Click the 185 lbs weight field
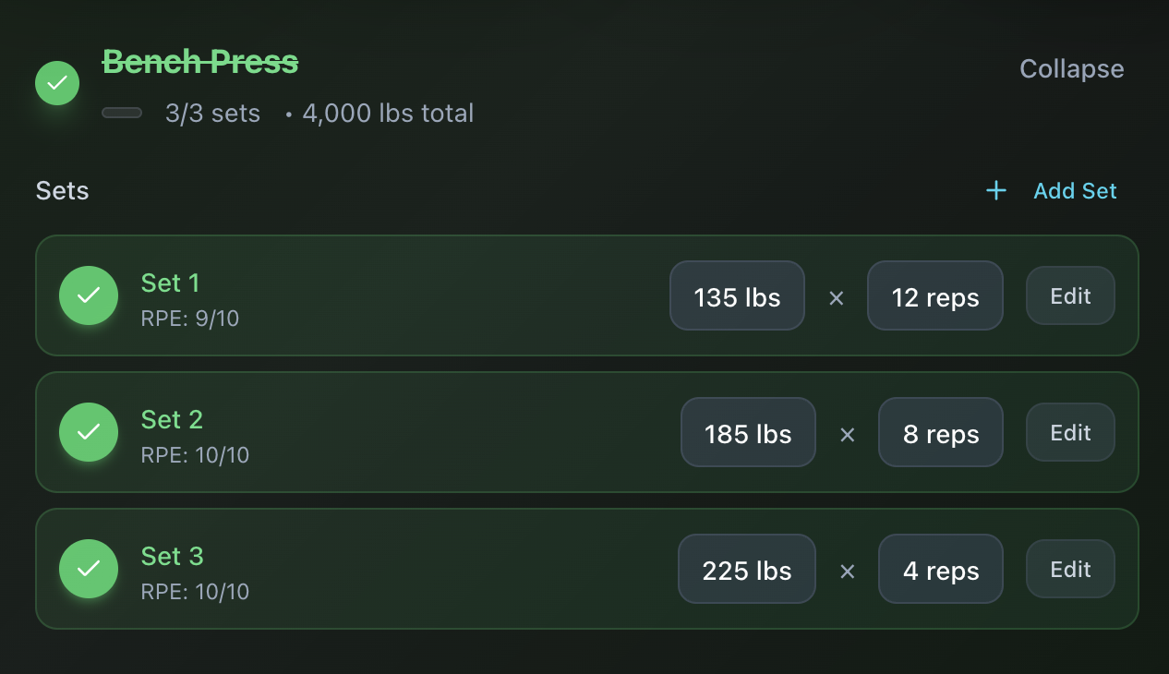Screen dimensions: 1169x674 [748, 432]
